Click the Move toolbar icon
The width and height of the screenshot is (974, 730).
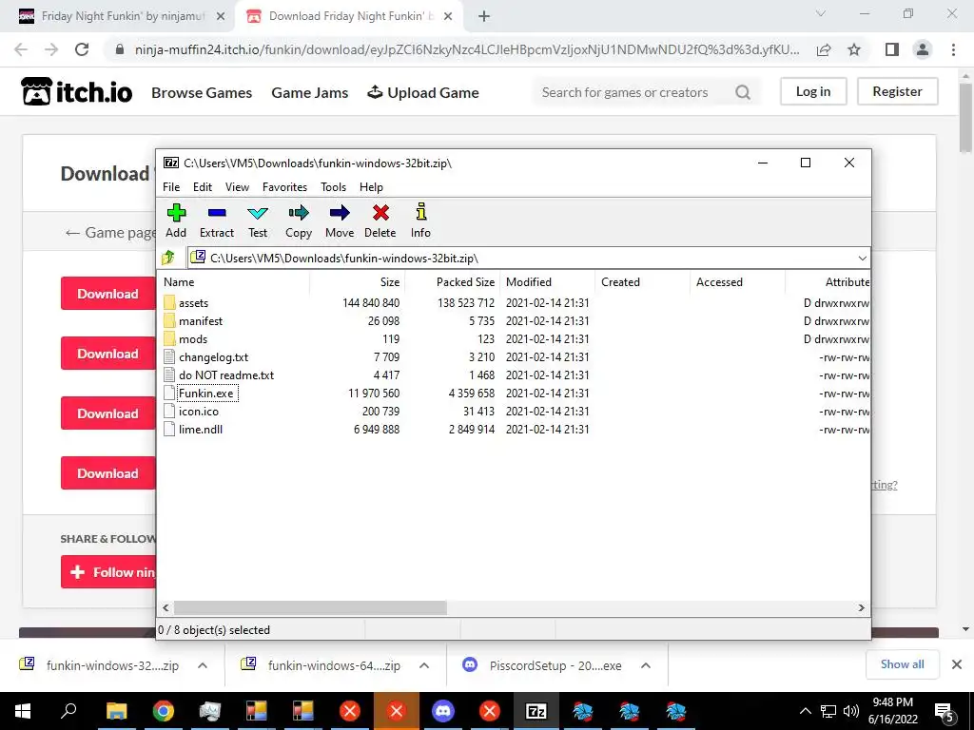(340, 213)
